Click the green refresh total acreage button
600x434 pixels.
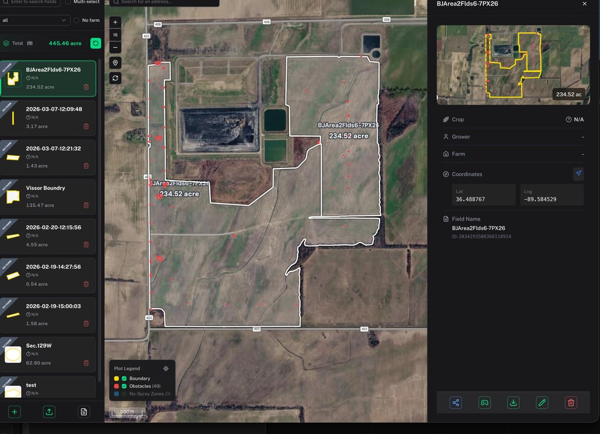coord(96,43)
